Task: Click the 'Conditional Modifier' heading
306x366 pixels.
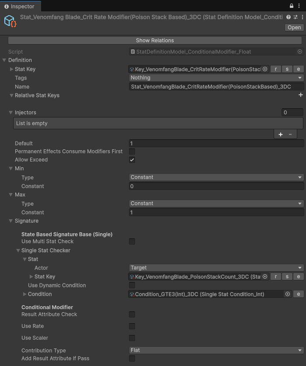Action: pyautogui.click(x=47, y=307)
